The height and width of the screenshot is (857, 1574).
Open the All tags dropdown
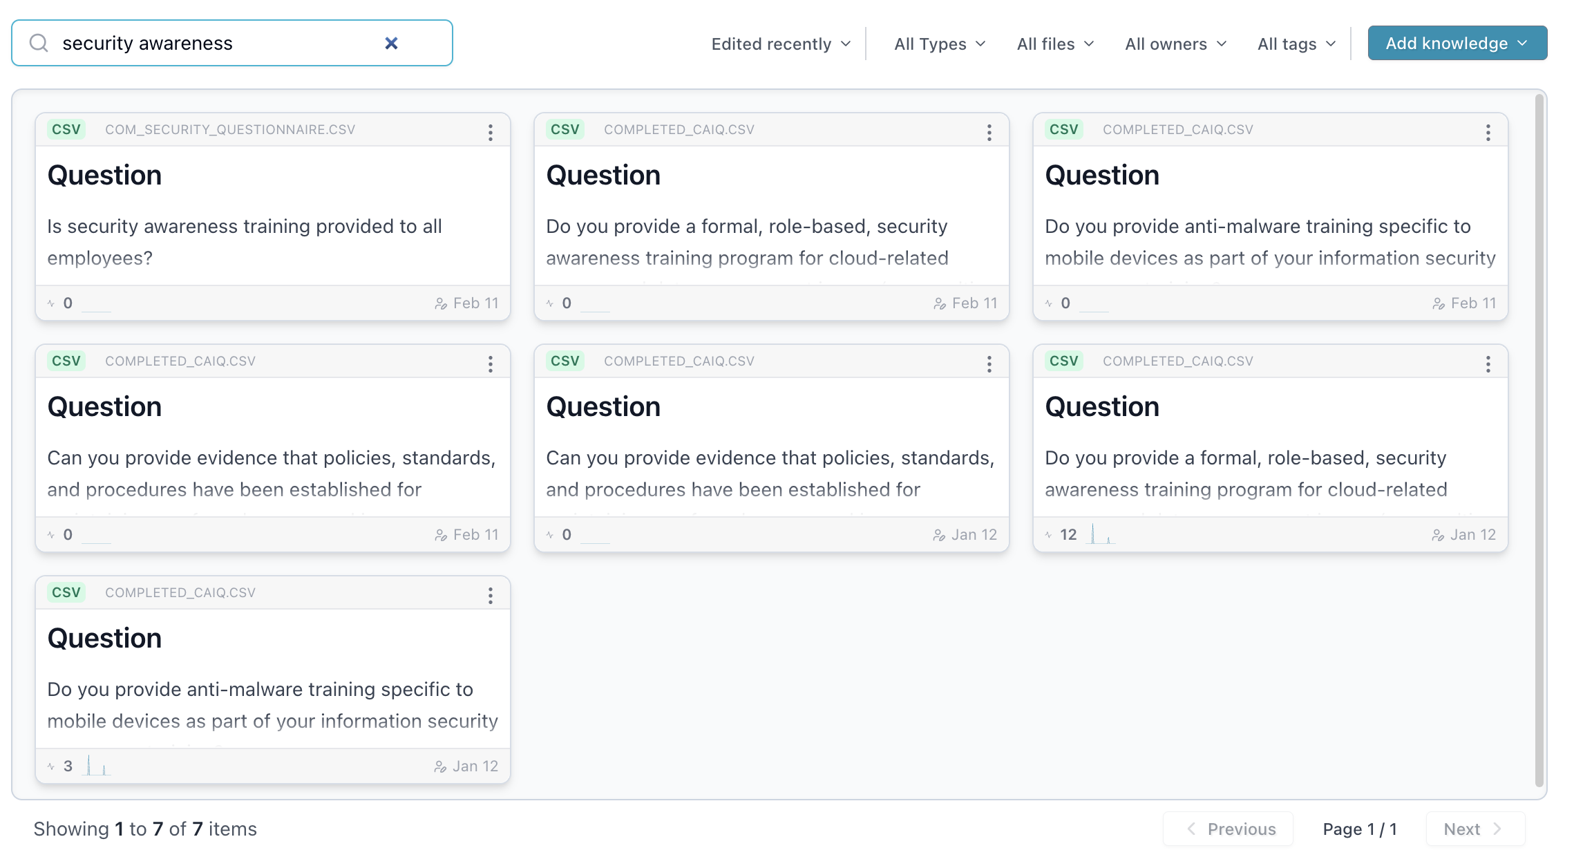click(x=1295, y=43)
